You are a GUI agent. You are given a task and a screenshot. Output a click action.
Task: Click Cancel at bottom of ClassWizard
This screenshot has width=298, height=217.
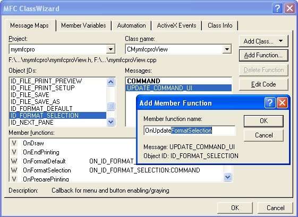coord(275,207)
